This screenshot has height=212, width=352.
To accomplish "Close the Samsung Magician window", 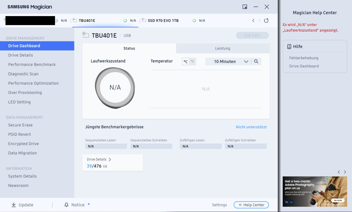I will point(267,7).
